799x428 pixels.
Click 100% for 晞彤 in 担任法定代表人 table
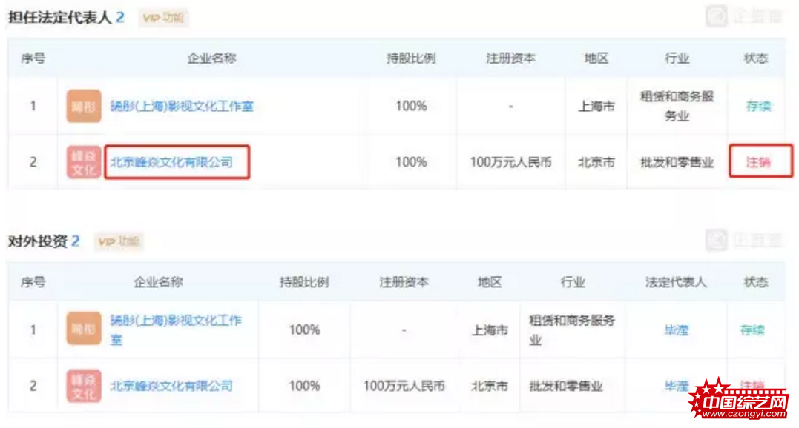pos(411,106)
